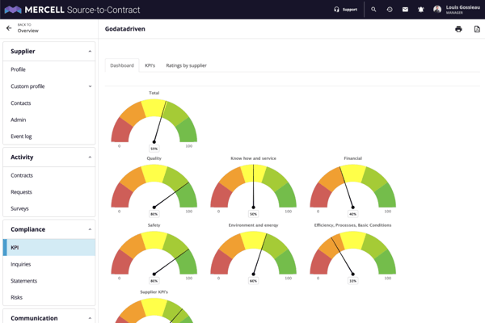
Task: Click the Godatadriven page title
Action: pos(125,29)
